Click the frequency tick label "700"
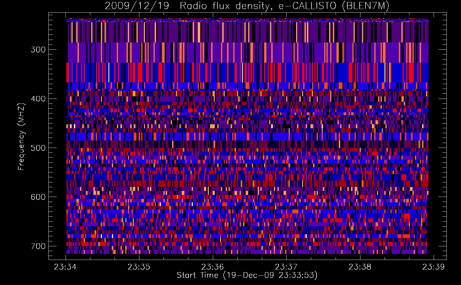461x285 pixels. click(38, 246)
